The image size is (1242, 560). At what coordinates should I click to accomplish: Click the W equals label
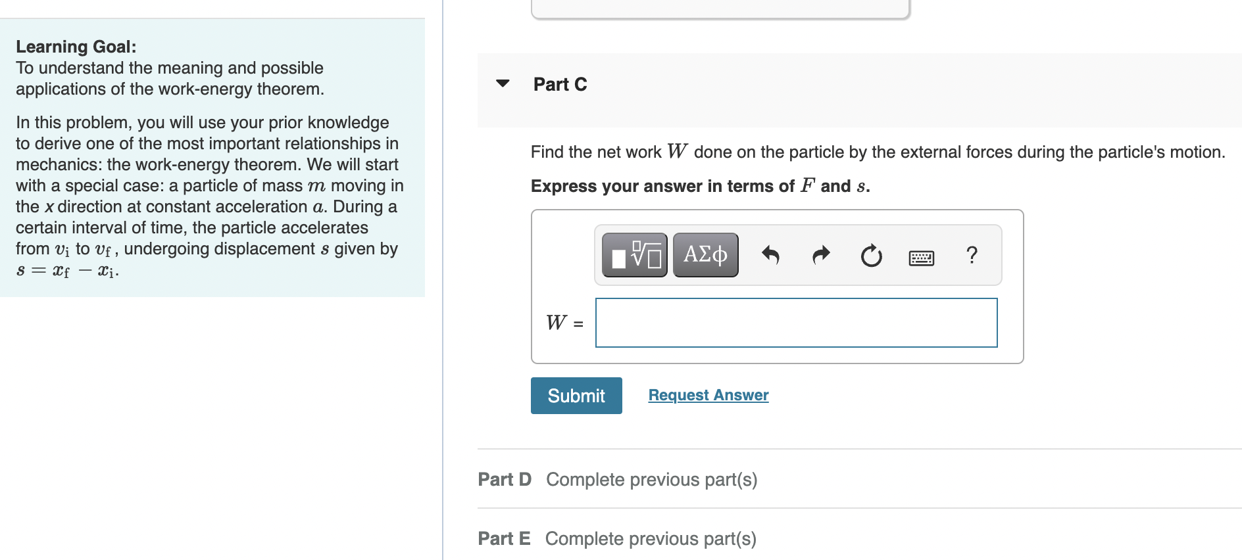[x=564, y=323]
